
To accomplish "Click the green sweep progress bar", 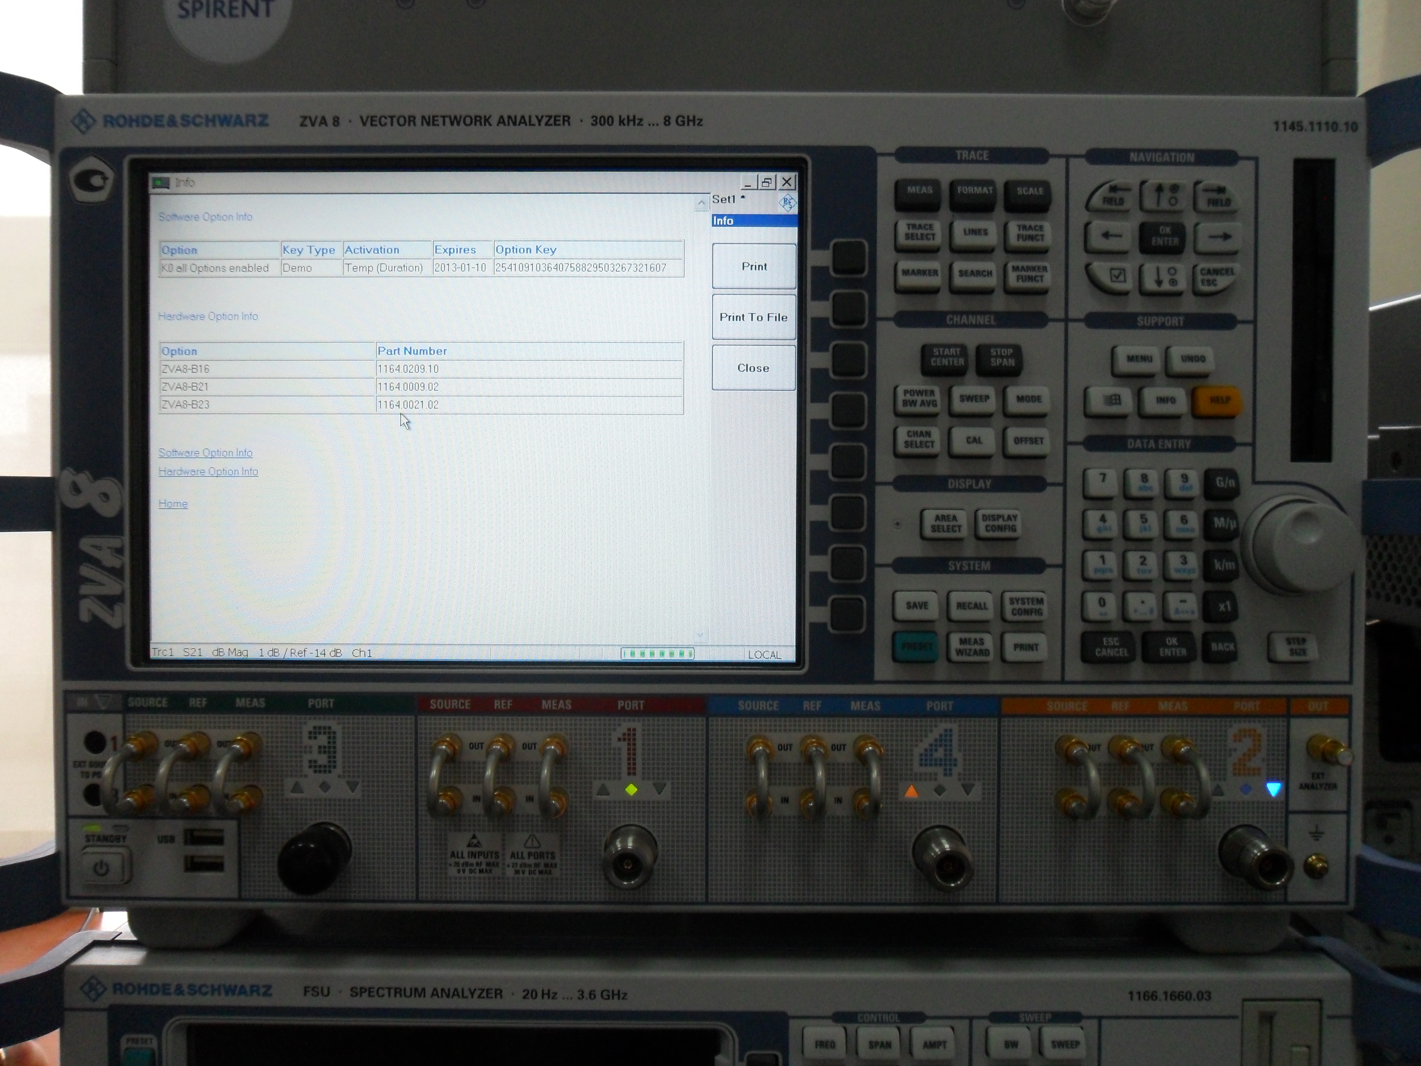I will 657,653.
